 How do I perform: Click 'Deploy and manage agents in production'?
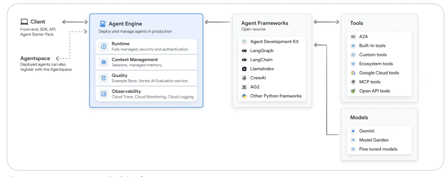click(135, 31)
